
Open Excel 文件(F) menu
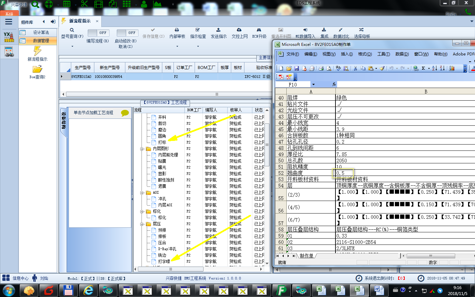[x=293, y=54]
